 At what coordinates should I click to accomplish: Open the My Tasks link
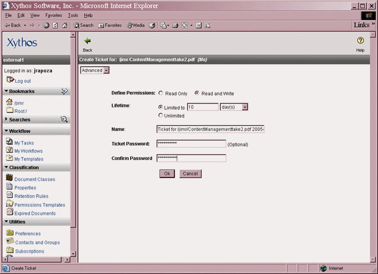(x=24, y=143)
